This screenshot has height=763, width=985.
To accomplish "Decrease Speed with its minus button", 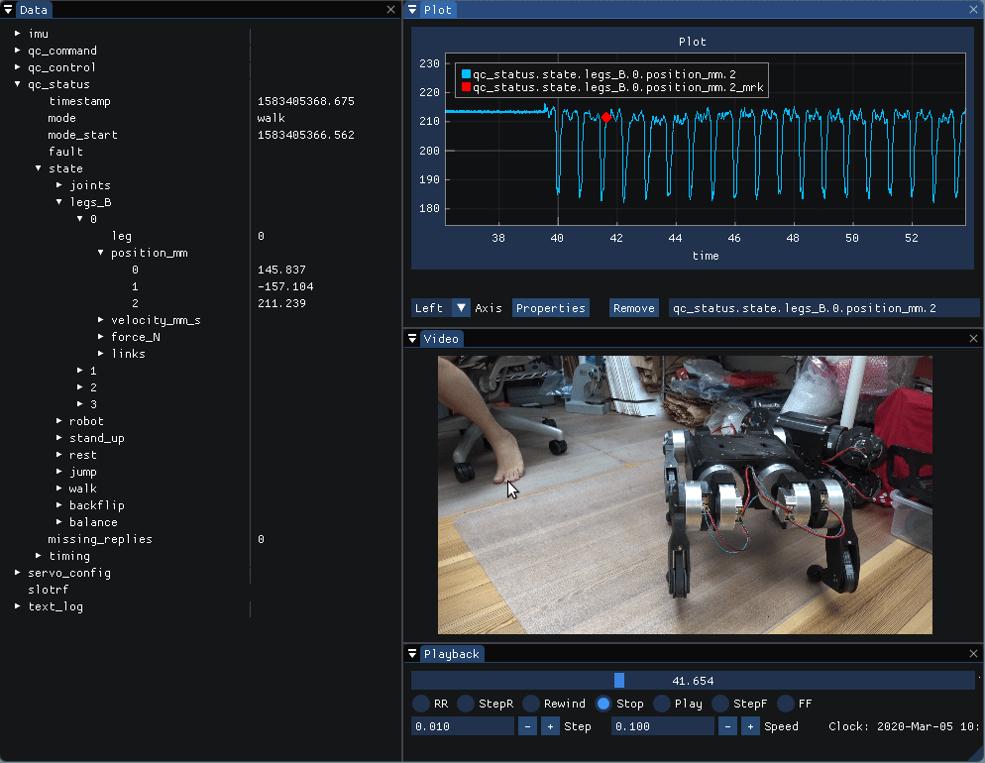I will tap(727, 726).
